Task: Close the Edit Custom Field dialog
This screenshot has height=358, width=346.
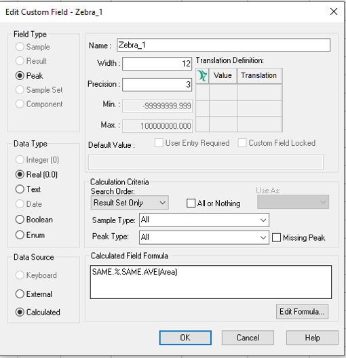Action: pos(334,12)
